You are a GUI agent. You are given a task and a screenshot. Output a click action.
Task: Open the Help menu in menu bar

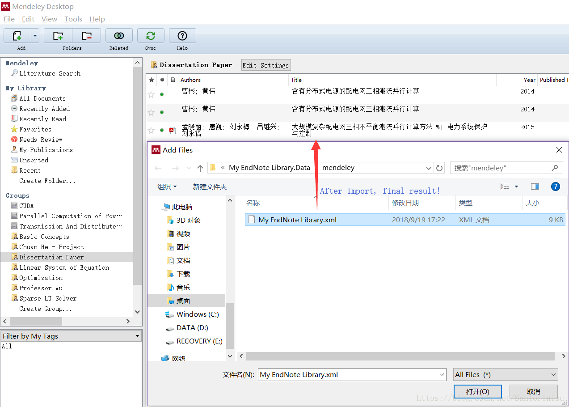97,19
